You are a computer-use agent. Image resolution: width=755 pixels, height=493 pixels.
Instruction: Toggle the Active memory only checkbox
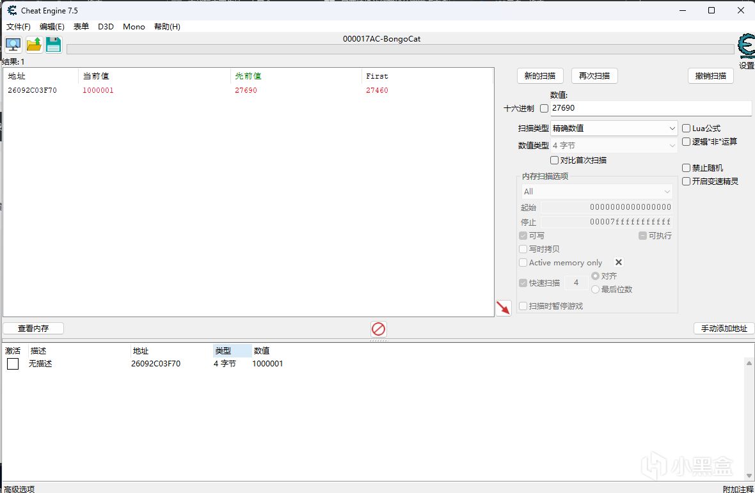pyautogui.click(x=523, y=263)
